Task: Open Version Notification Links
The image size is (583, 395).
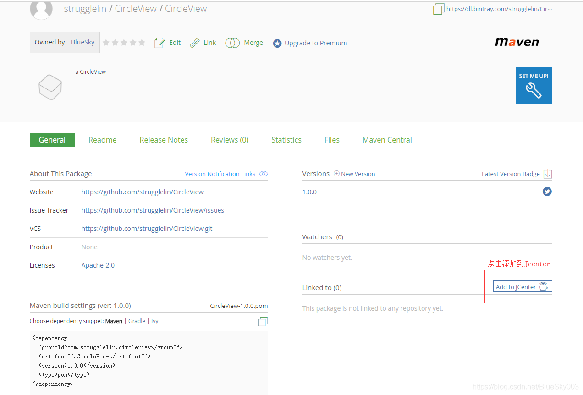Action: (x=220, y=174)
